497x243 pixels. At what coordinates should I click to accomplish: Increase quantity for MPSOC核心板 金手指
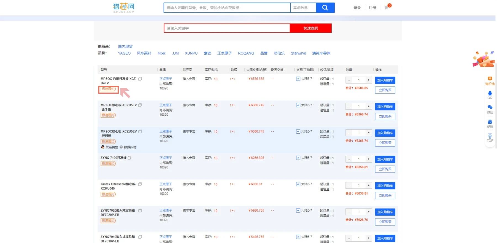(x=369, y=106)
